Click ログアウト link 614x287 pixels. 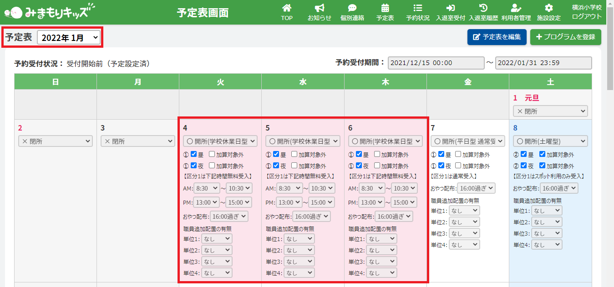(587, 17)
